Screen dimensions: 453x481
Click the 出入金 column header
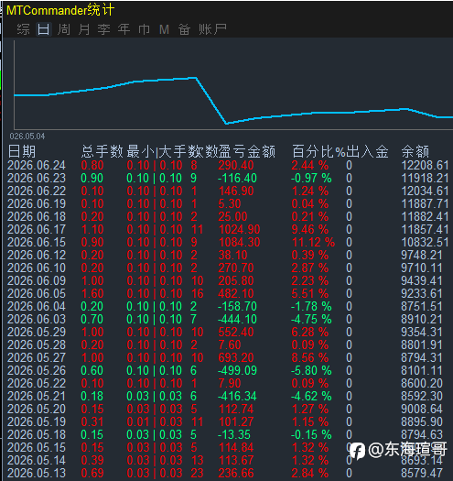click(367, 151)
